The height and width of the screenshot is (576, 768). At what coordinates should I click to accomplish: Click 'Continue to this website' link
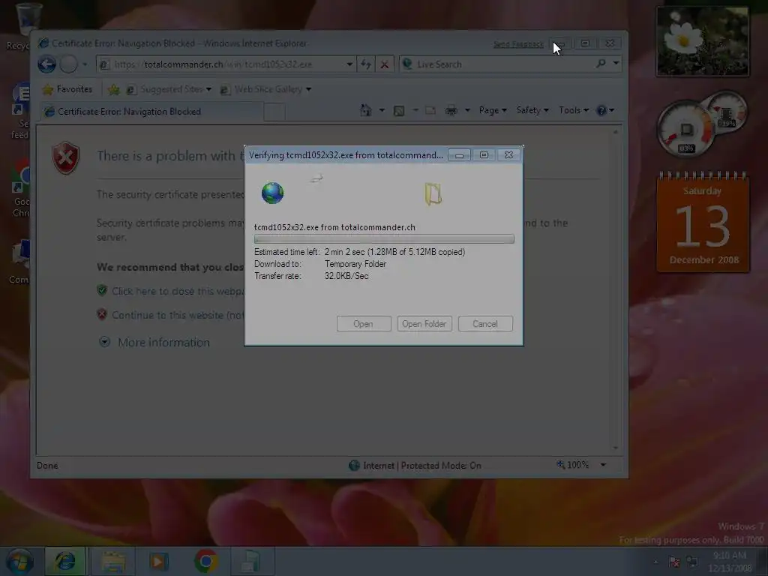177,315
